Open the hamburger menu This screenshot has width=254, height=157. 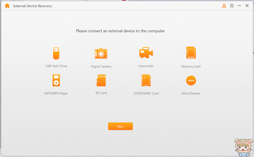(232, 6)
